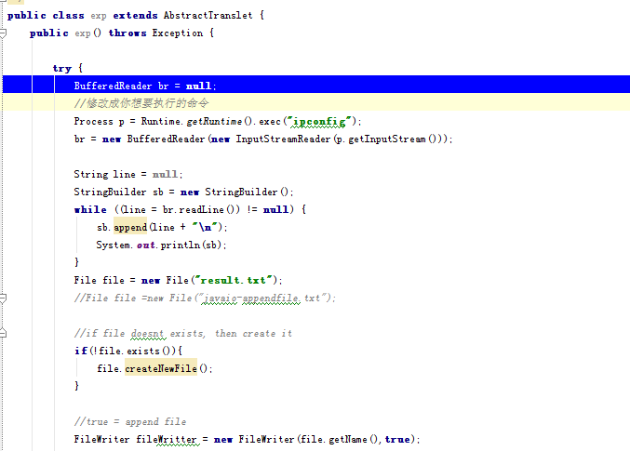Click InputStreamReader in the br assignment

tap(283, 139)
